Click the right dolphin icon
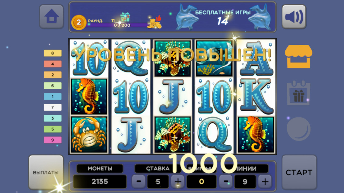Screen dimensions: 344x193 pos(259,17)
